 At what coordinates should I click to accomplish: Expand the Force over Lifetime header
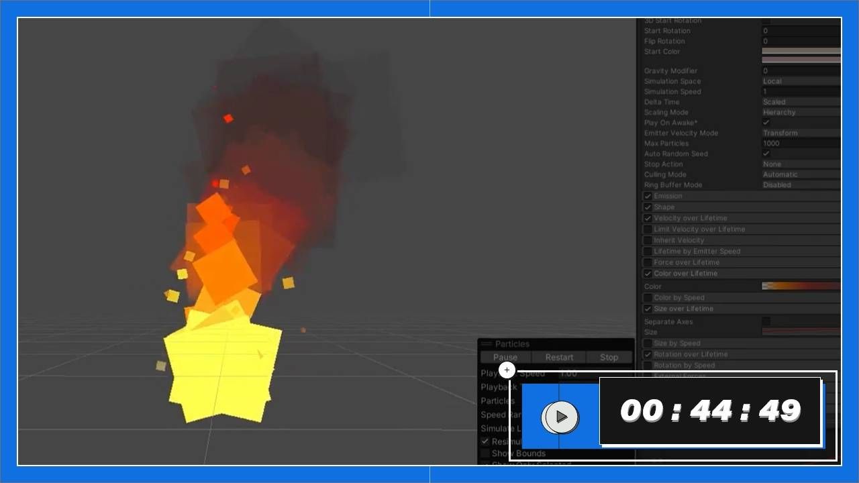tap(741, 262)
